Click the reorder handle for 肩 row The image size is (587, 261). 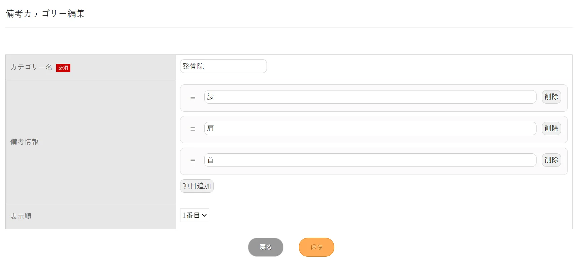[x=193, y=129]
